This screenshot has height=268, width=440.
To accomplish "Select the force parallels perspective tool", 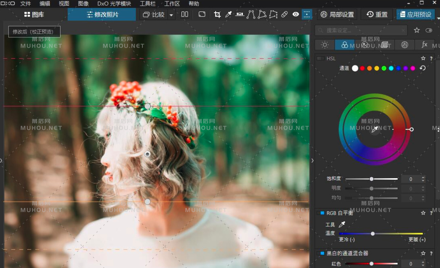I will pyautogui.click(x=251, y=14).
